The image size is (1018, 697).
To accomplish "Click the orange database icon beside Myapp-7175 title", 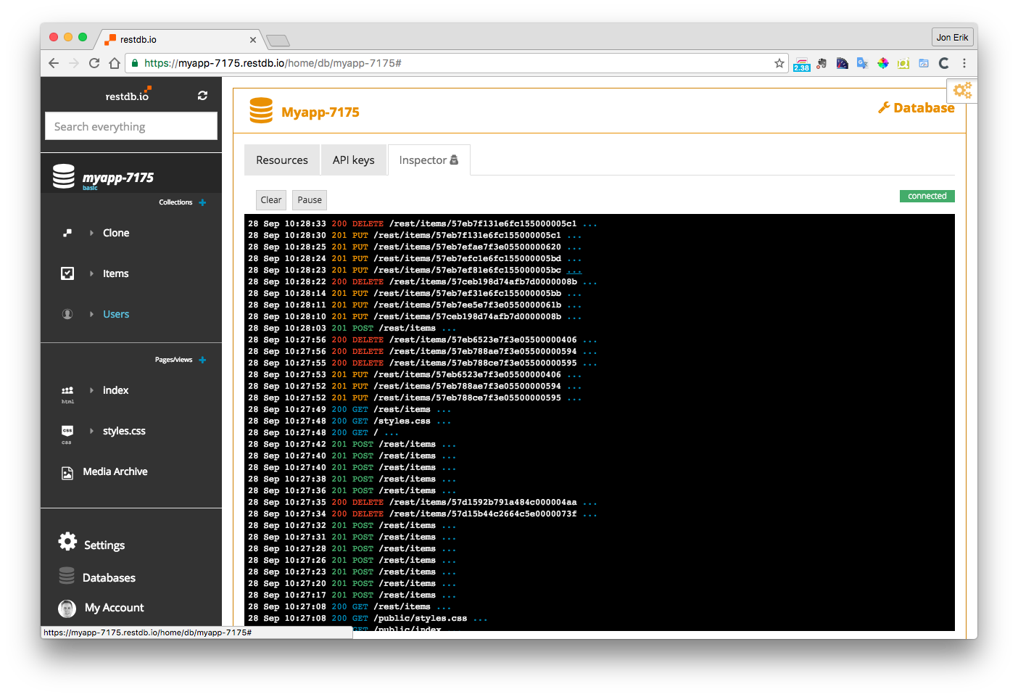I will point(261,110).
